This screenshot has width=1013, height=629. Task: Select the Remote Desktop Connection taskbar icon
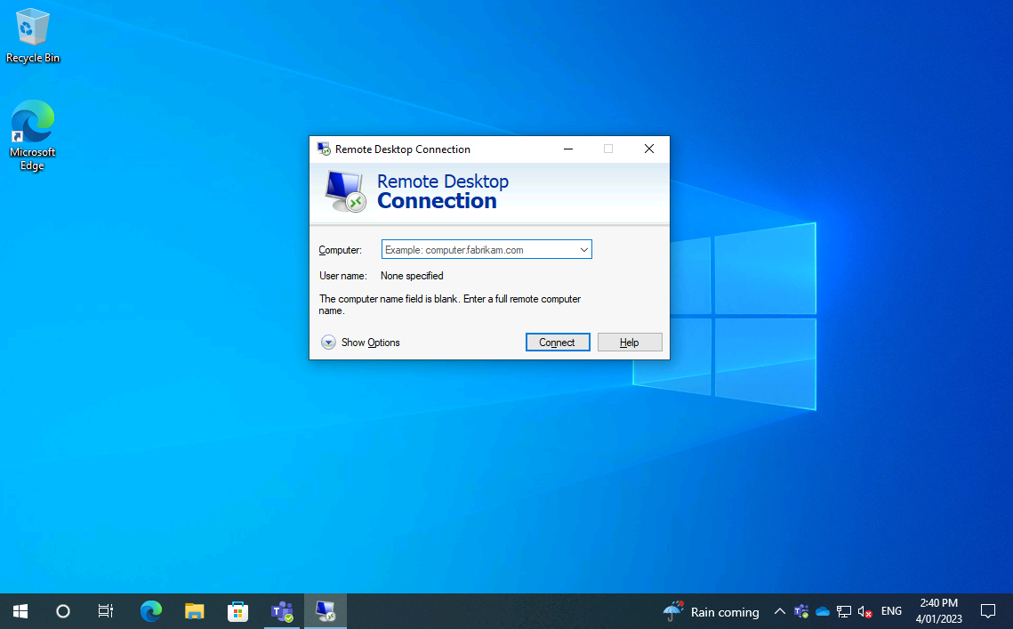(x=325, y=611)
